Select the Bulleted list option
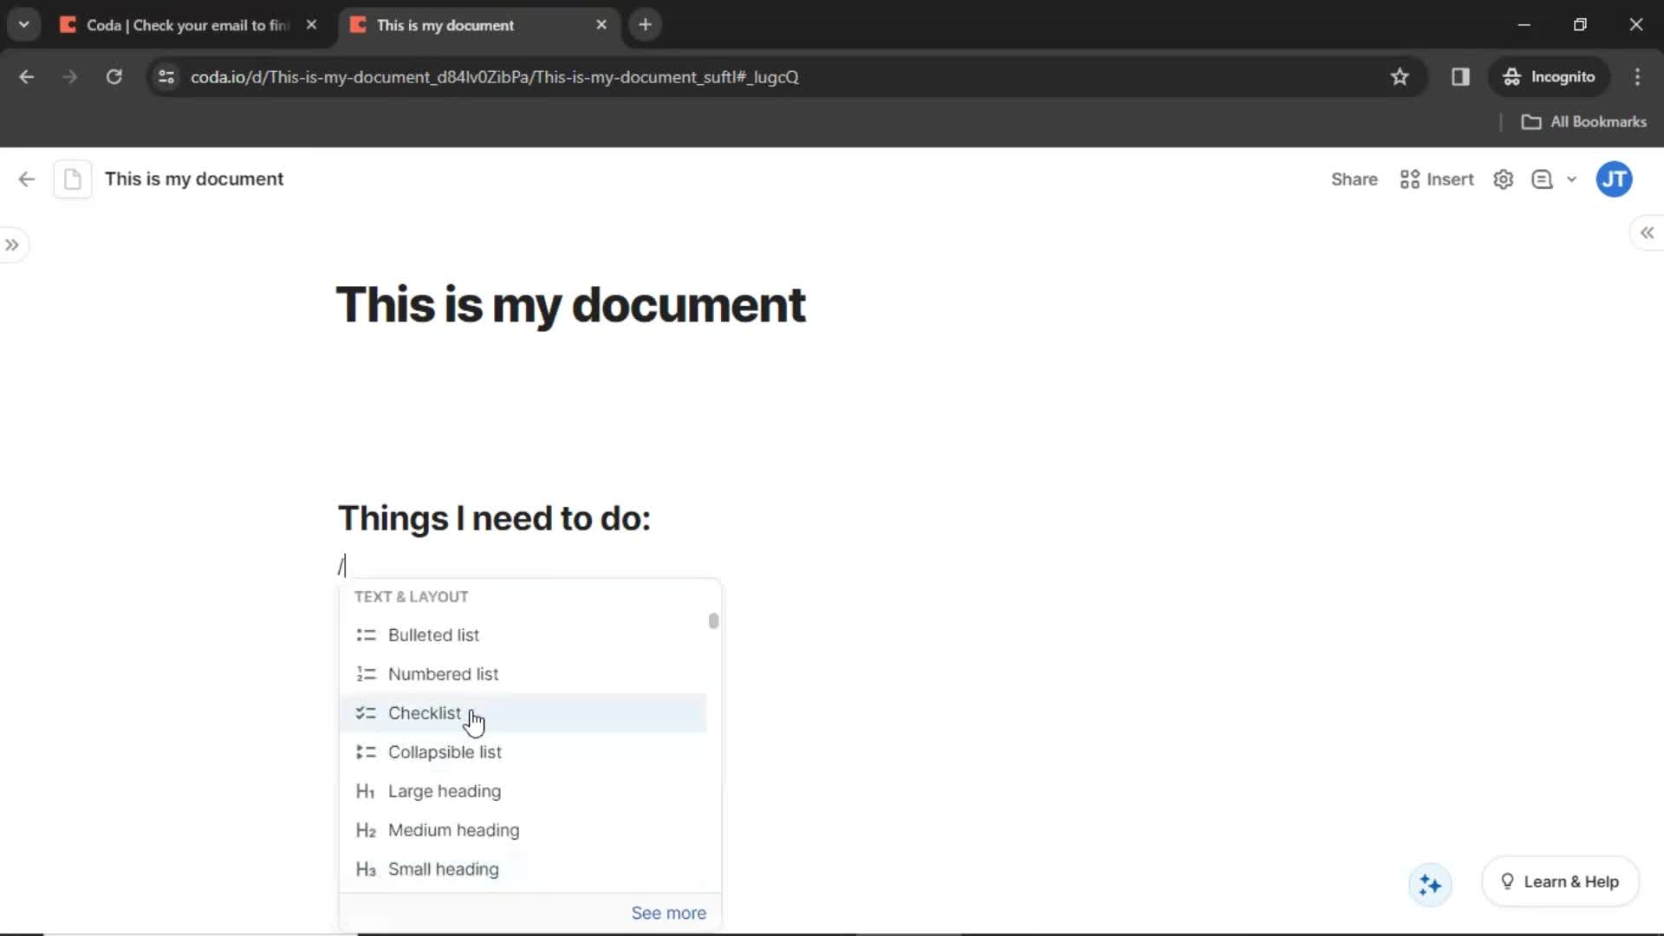The width and height of the screenshot is (1664, 936). click(x=433, y=634)
